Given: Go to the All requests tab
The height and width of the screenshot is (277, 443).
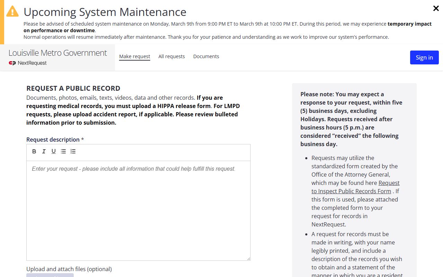Looking at the screenshot, I should pos(172,56).
